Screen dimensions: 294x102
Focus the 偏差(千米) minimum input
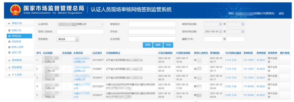[x=213, y=39]
